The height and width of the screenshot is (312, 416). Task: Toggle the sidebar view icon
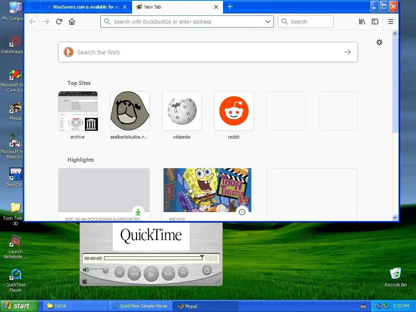[x=375, y=22]
